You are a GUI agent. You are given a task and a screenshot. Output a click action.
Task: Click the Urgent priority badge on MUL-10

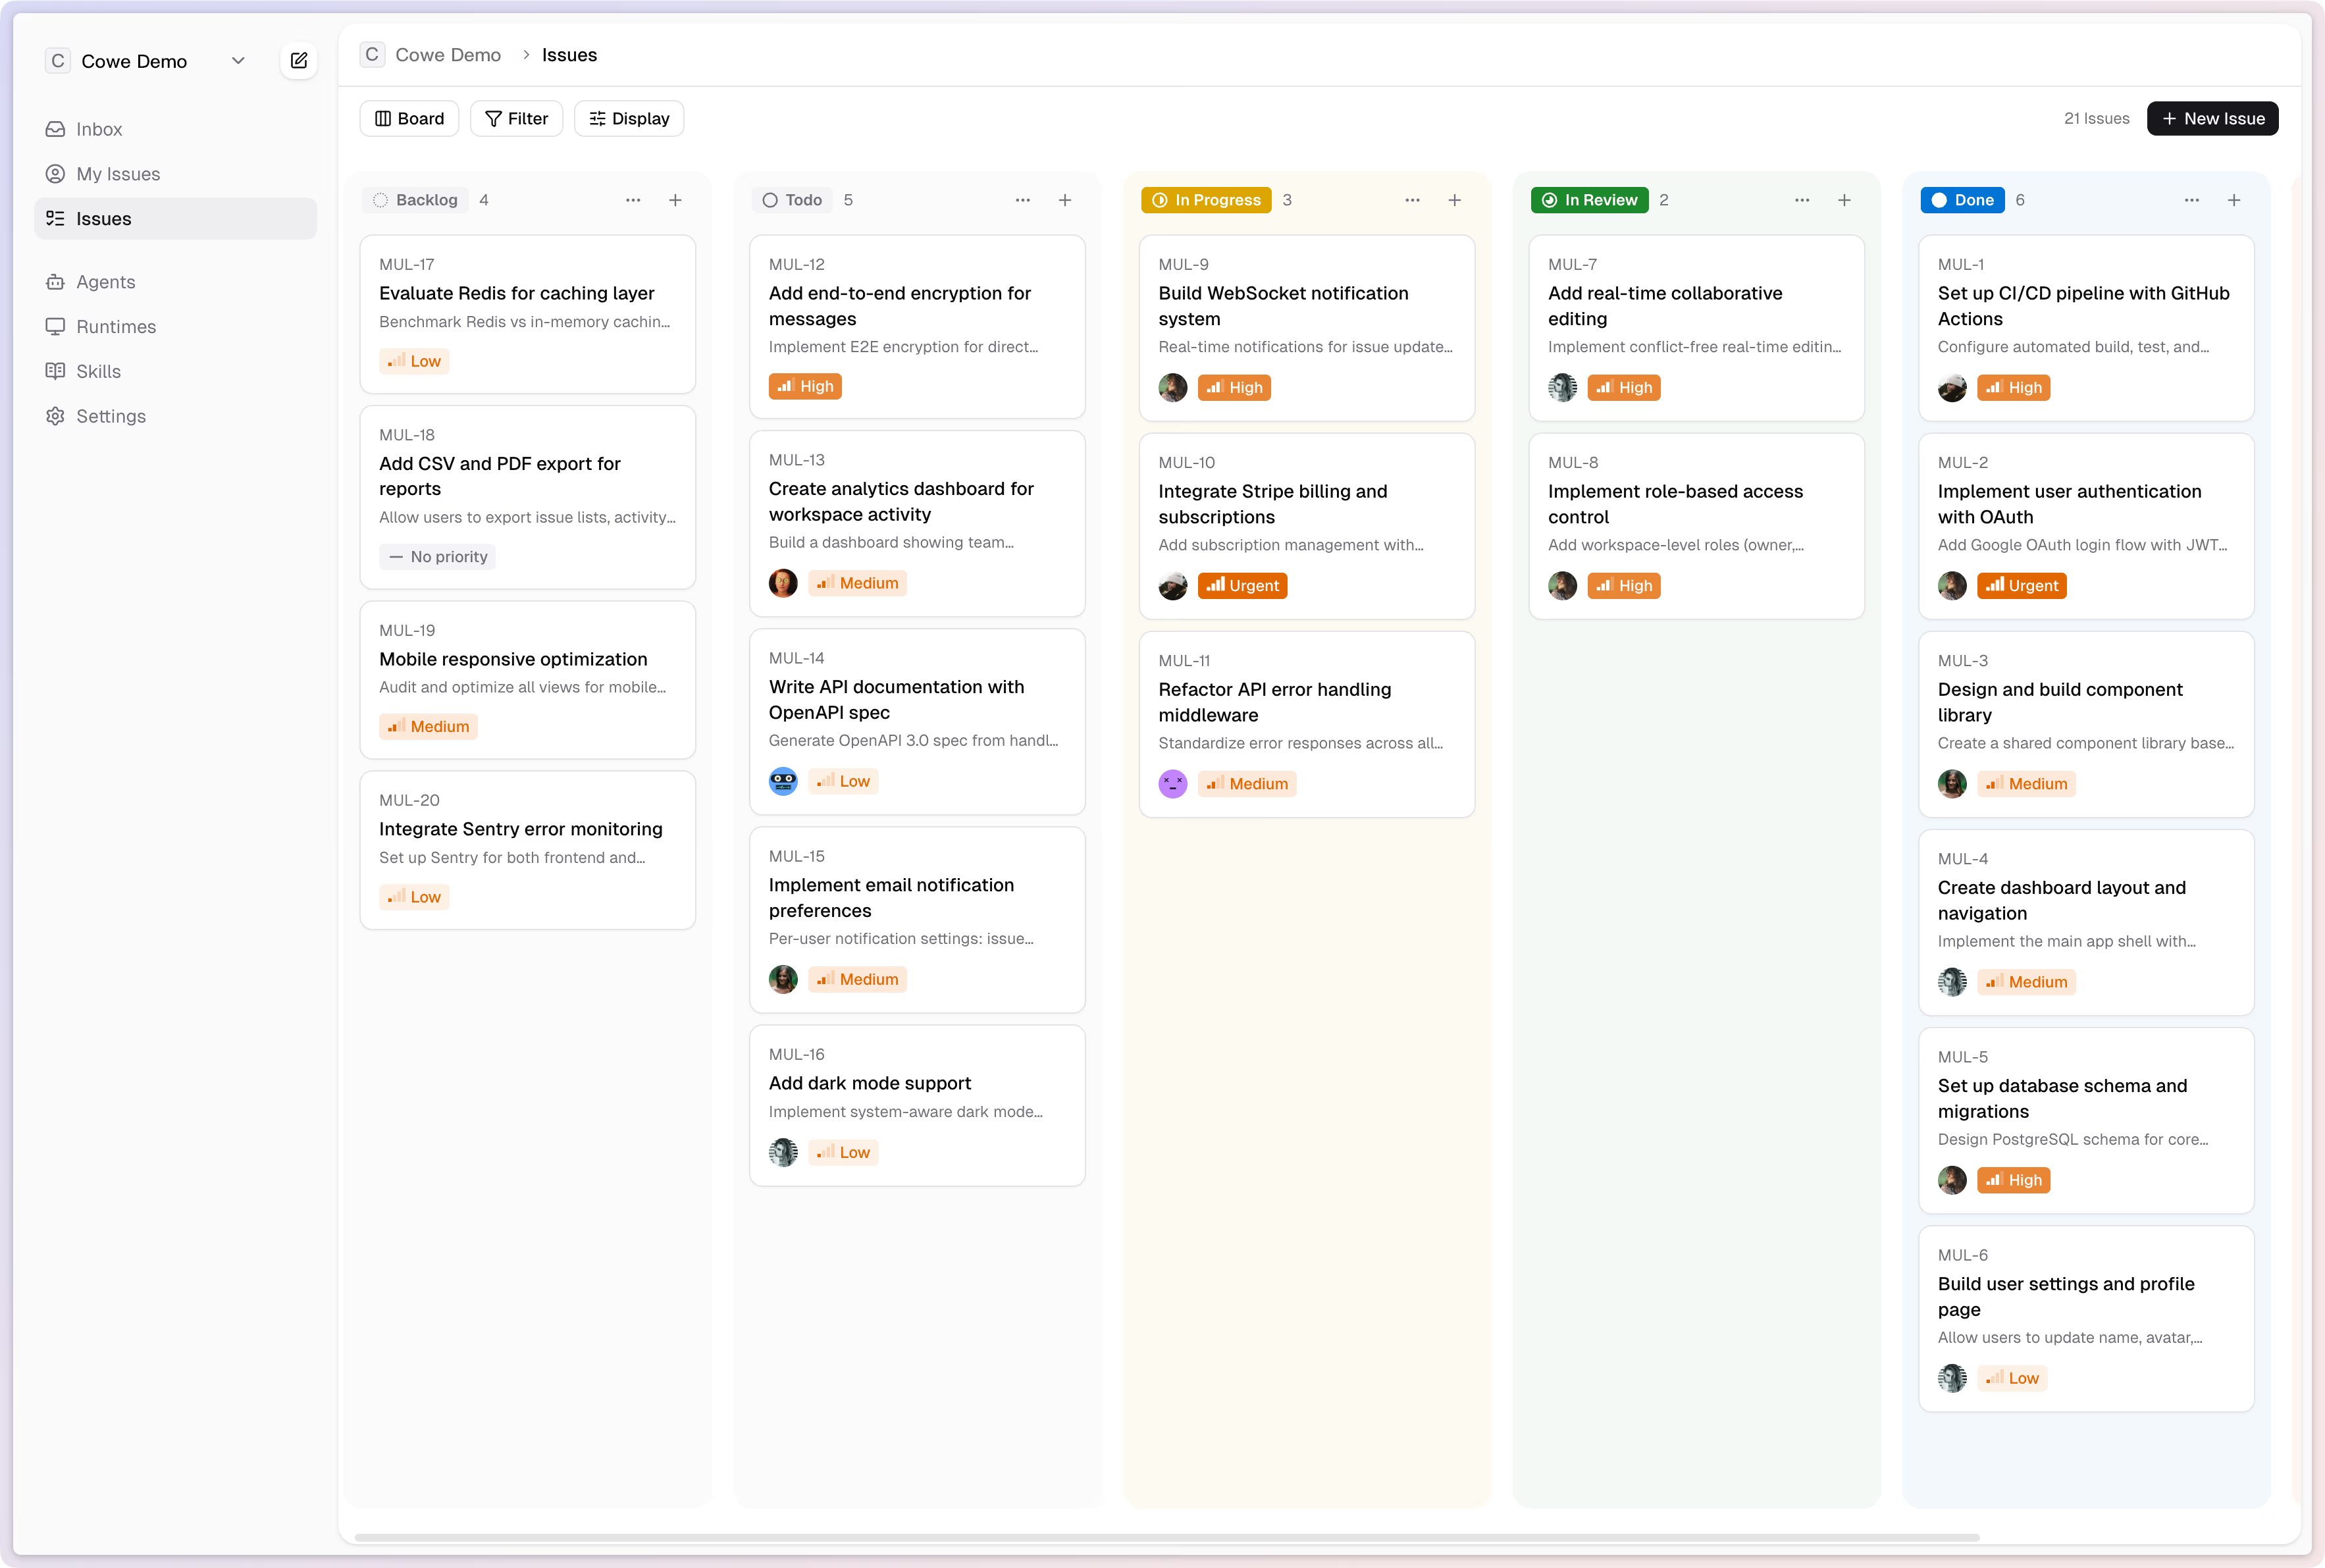[x=1242, y=585]
